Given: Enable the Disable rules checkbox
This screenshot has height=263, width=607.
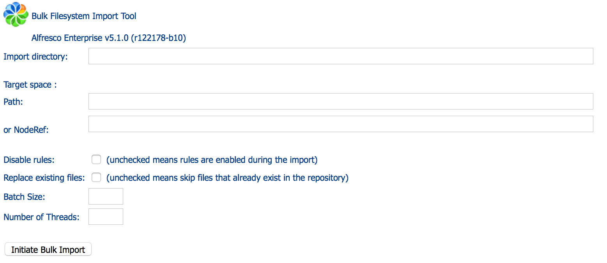Looking at the screenshot, I should click(96, 159).
